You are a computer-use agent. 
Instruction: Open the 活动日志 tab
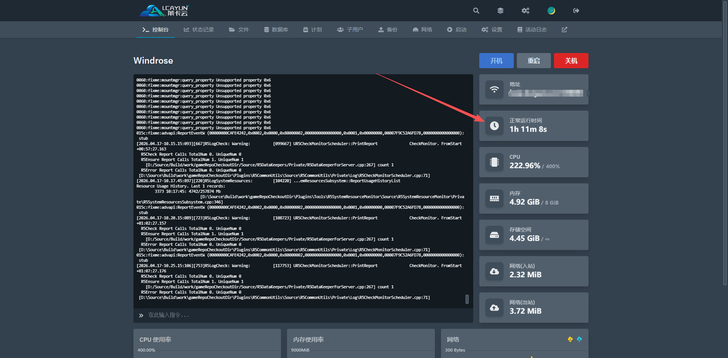pos(532,30)
